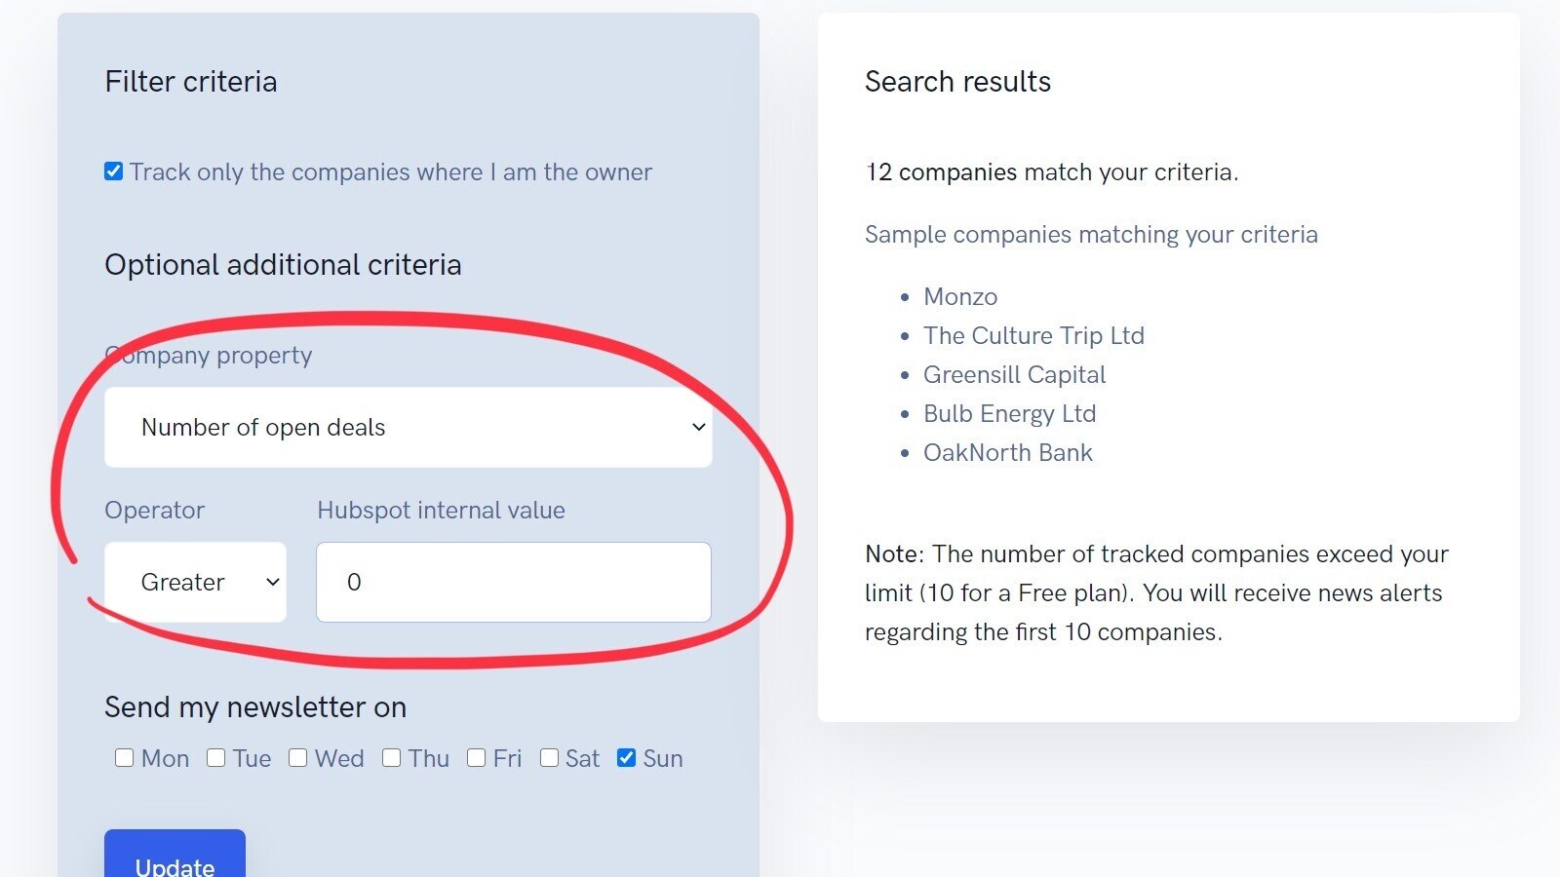The image size is (1560, 877).
Task: Click the Search results heading
Action: click(x=957, y=82)
